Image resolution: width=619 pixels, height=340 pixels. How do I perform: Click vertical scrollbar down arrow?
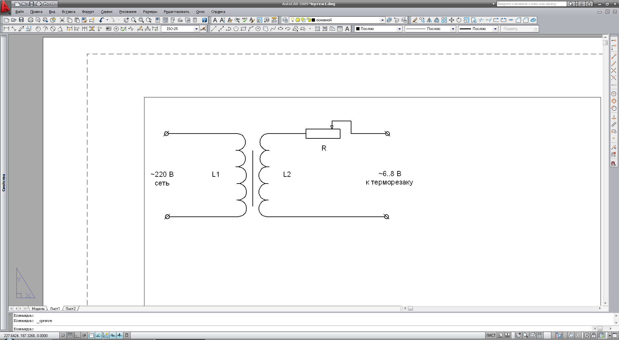pyautogui.click(x=605, y=303)
